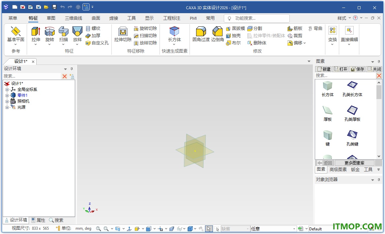This screenshot has width=385, height=234.
Task: Switch to the 钣金 catalog tab
Action: 355,169
